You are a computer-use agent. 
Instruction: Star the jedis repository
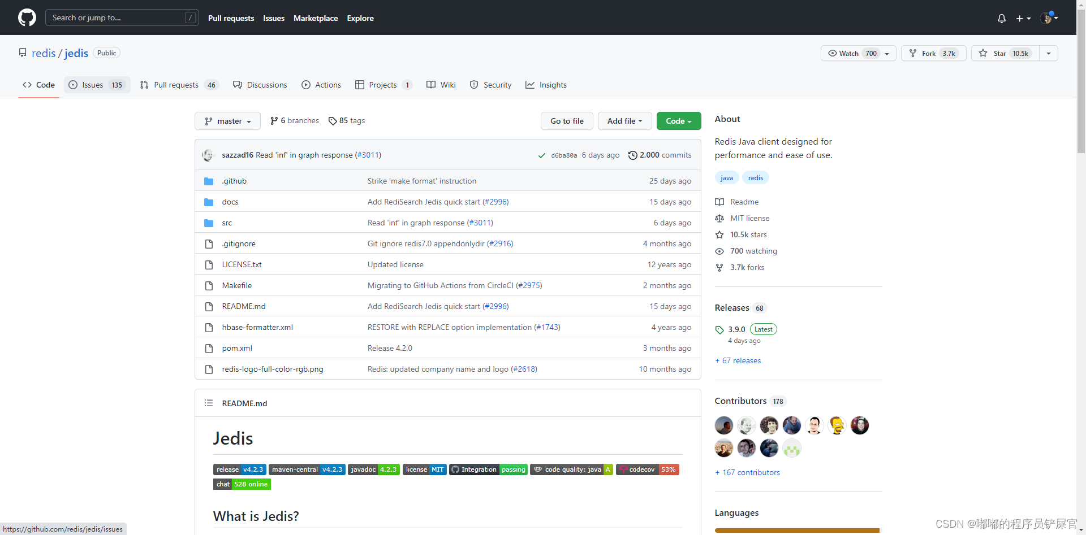[1005, 53]
